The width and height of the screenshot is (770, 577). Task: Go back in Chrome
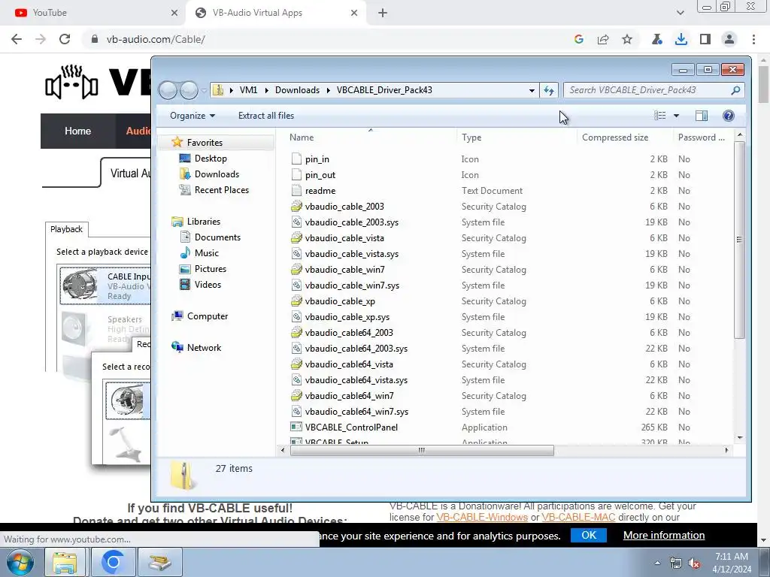(x=17, y=39)
